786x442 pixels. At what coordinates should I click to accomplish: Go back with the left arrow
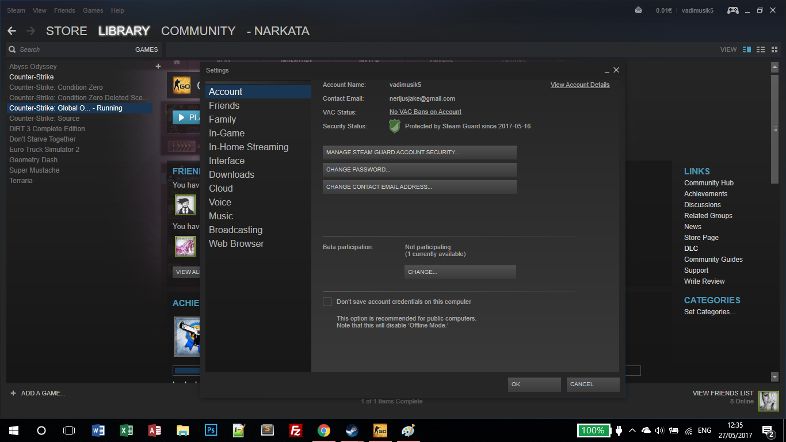12,31
